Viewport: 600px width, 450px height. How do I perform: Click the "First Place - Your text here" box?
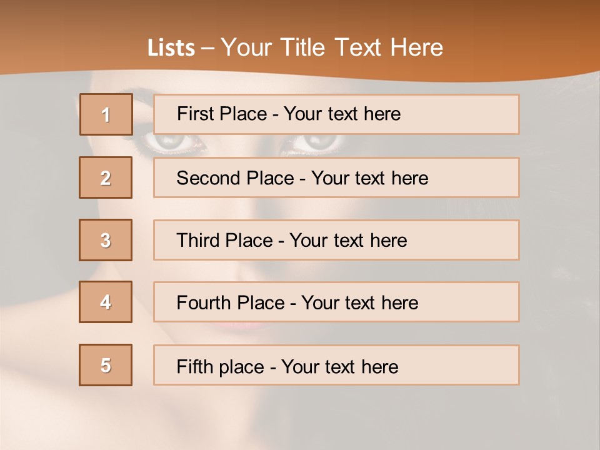click(x=336, y=114)
